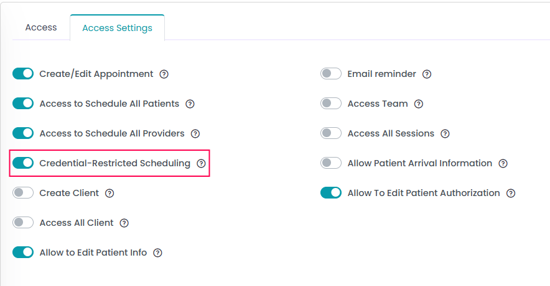Click help icon beside Create/Edit Appointment

click(164, 74)
